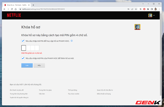Focus the third PIN digit box
This screenshot has height=107, width=164.
[33, 48]
